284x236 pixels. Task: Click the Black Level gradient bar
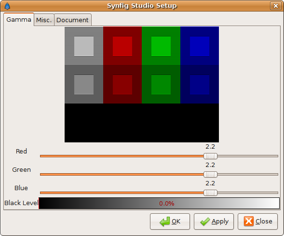click(159, 203)
